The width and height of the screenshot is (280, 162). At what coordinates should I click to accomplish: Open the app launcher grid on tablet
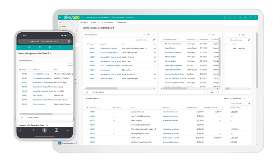click(x=60, y=18)
